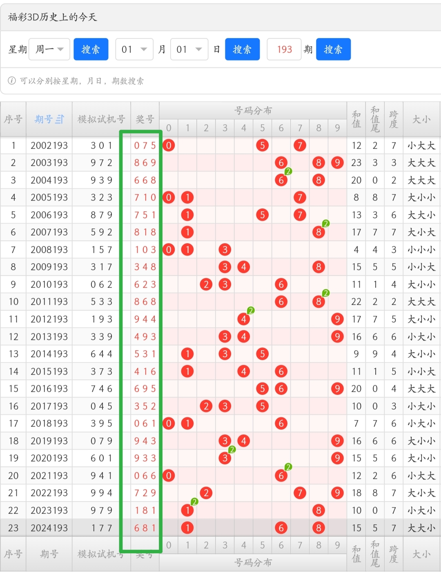Click the 跨度 column header at top
441x575 pixels.
click(394, 119)
